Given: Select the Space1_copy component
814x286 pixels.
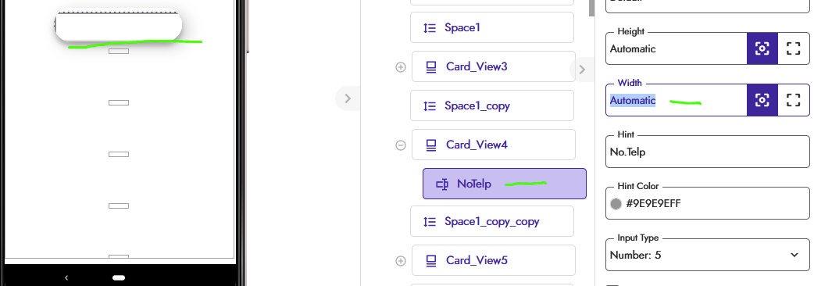Looking at the screenshot, I should click(x=491, y=106).
